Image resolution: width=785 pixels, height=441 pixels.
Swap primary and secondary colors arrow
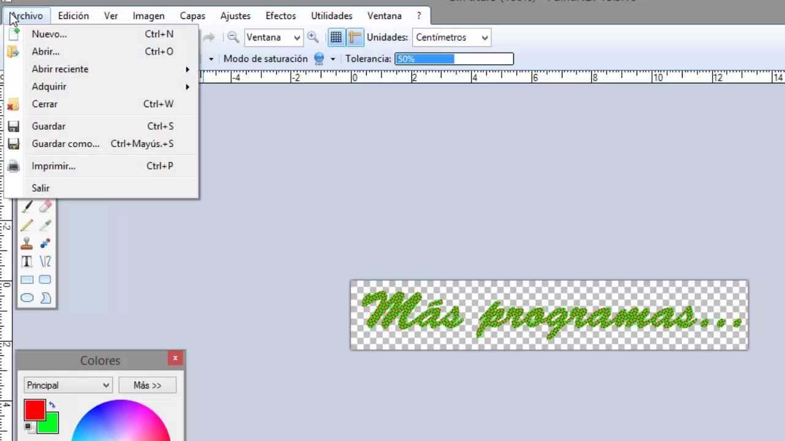(x=52, y=404)
